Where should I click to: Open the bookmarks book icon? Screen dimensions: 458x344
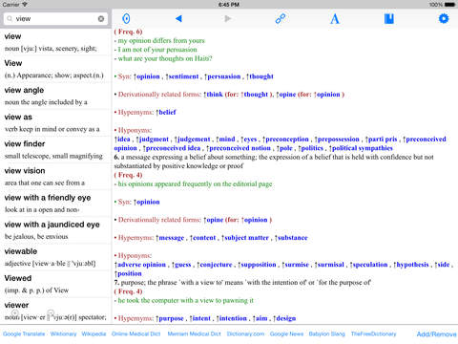click(x=389, y=19)
